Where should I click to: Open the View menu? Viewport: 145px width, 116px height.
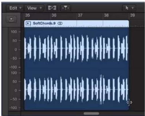point(34,8)
